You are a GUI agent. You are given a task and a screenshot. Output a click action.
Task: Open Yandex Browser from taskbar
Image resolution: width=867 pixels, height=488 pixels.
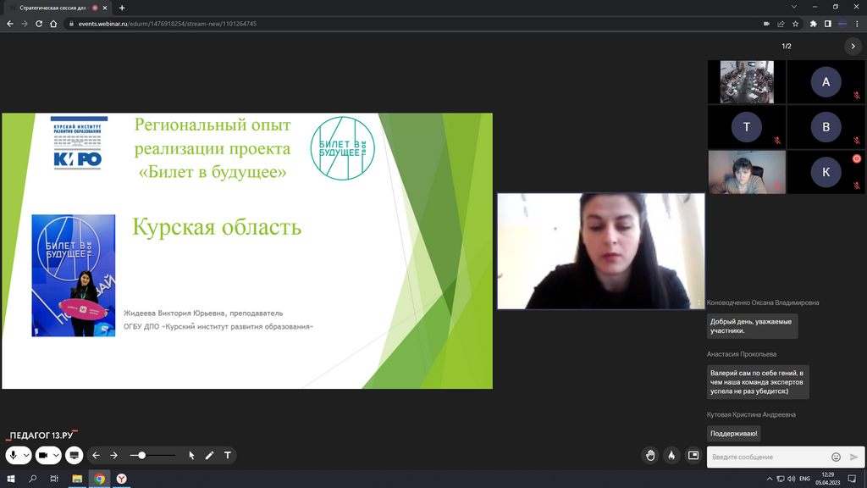[122, 479]
